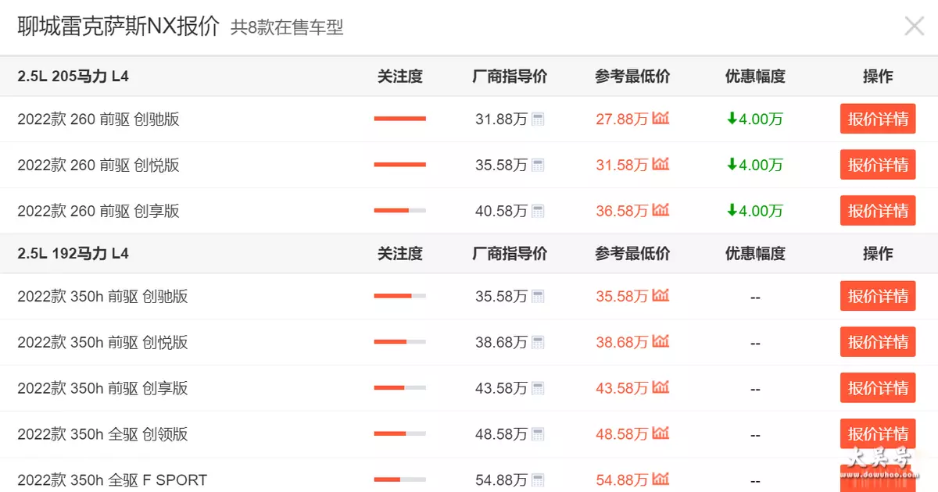View price trend chart for 350h 全驱 F SPORT
The image size is (938, 492).
pyautogui.click(x=661, y=480)
